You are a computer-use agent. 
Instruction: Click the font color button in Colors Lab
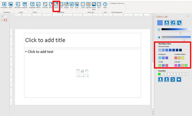[166, 23]
